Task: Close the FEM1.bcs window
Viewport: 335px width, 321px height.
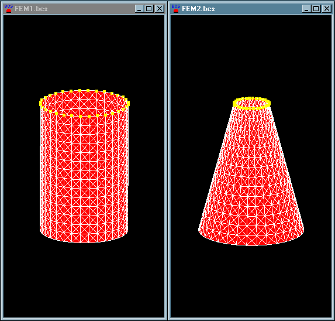Action: coord(160,9)
